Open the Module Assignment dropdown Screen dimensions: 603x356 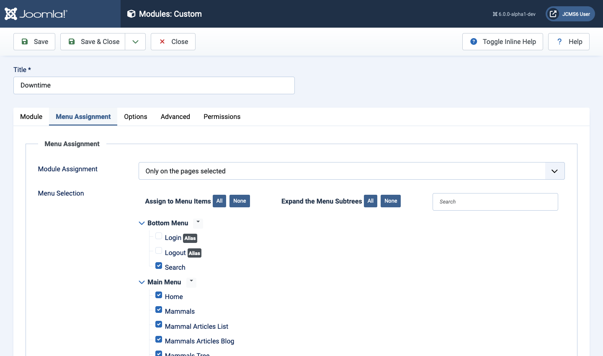[351, 171]
